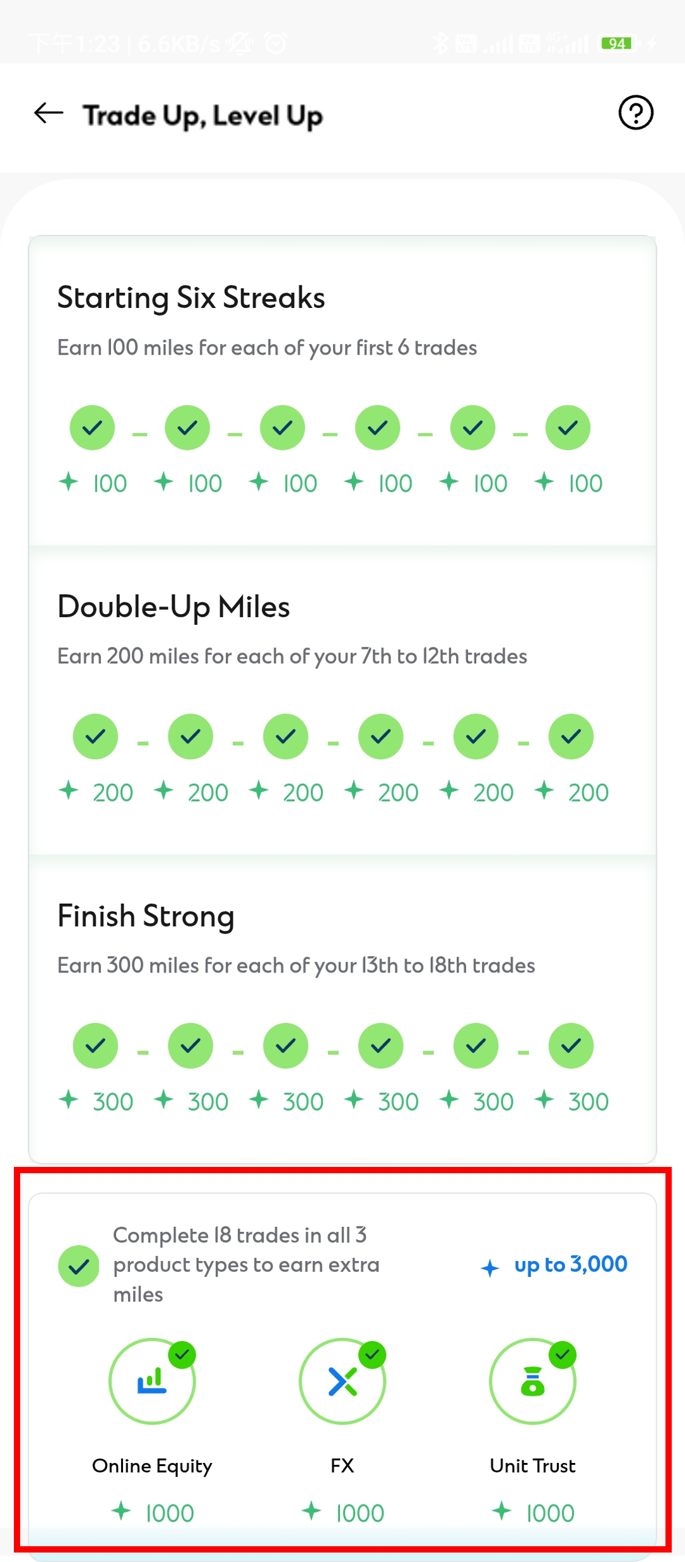Tap the checkmark beside 'Complete 18 trades'

coord(78,1266)
